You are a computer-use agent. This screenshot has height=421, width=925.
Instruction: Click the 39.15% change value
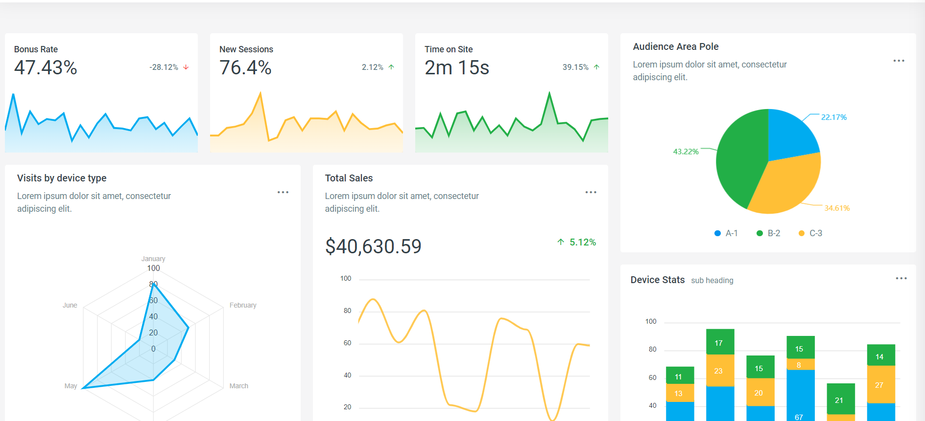[x=575, y=67]
